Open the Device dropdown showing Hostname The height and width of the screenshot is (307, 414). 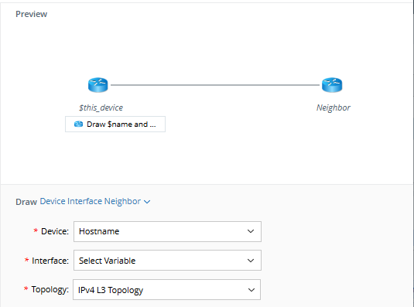pyautogui.click(x=167, y=231)
